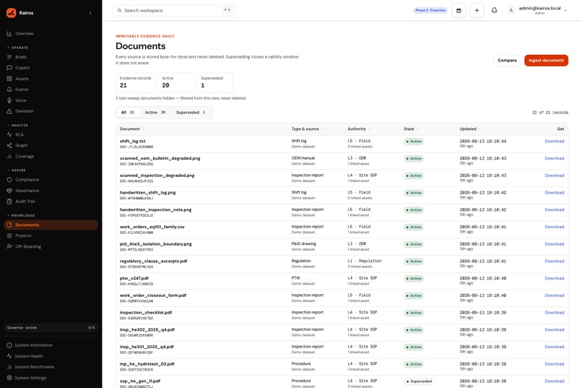Click the plus icon in header

(x=477, y=10)
